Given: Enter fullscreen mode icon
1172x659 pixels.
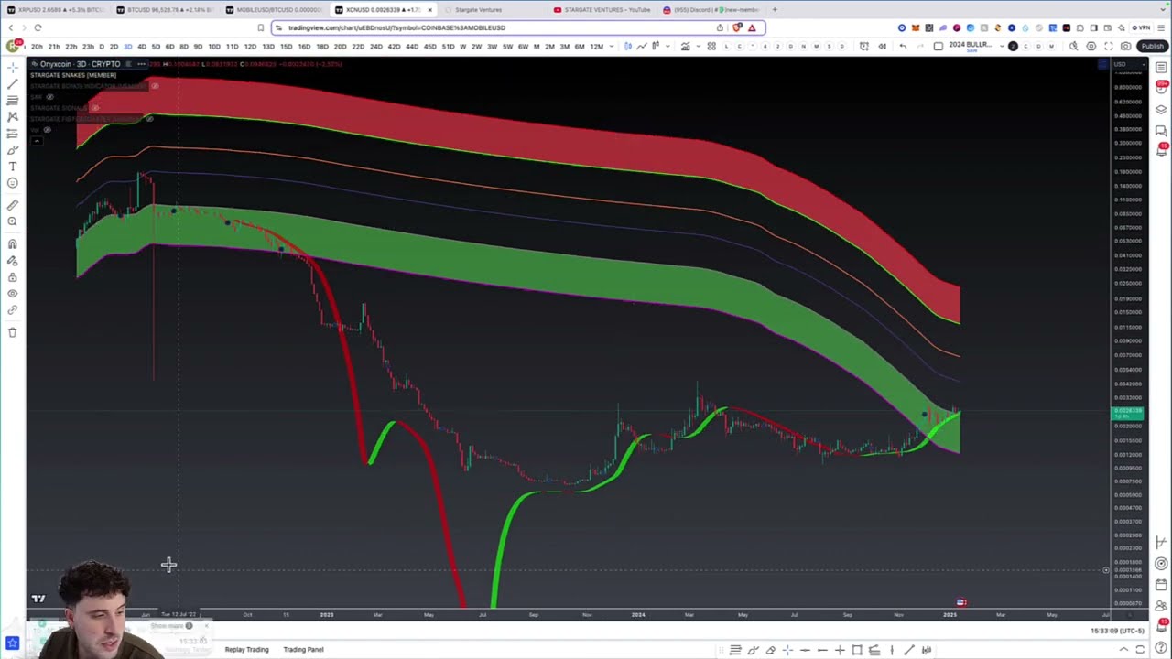Looking at the screenshot, I should tap(1108, 46).
